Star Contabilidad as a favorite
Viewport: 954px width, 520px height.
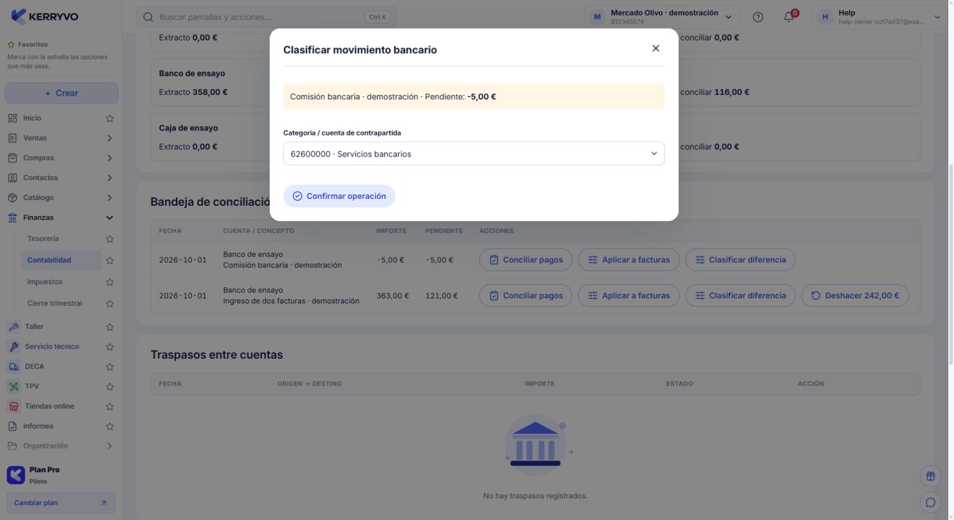110,261
